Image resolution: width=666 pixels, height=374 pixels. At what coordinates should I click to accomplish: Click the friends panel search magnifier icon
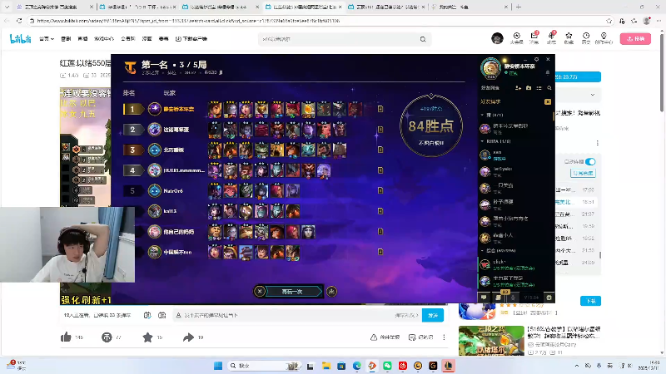tap(549, 88)
